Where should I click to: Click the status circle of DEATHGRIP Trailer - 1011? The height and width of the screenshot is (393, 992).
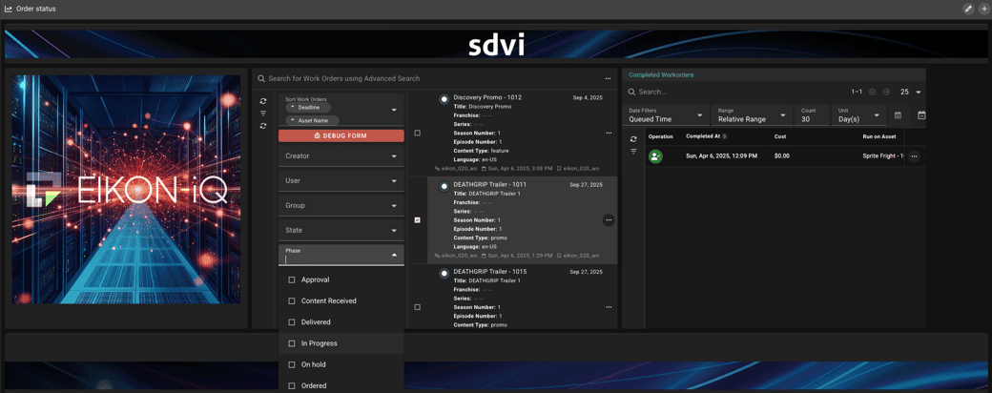coord(444,185)
